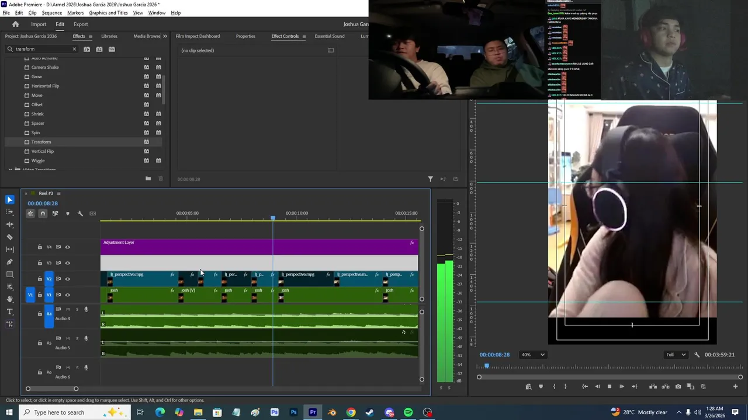Toggle Snap in Timeline magnet
Image resolution: width=748 pixels, height=420 pixels.
point(43,213)
